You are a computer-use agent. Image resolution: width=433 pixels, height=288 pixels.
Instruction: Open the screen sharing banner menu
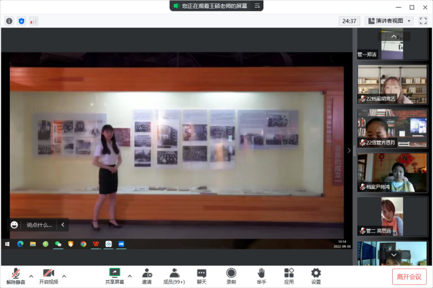point(257,6)
